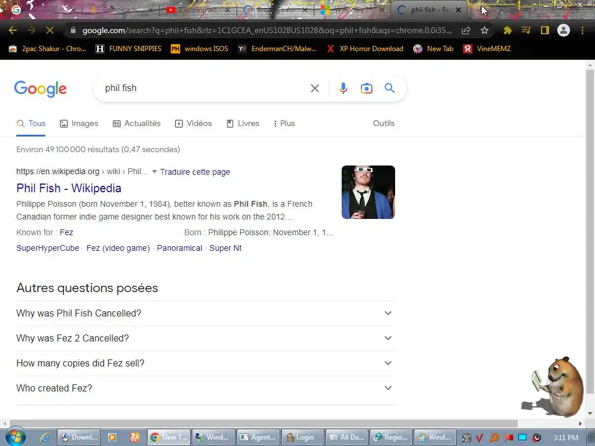Open the Plus more-filters menu
The height and width of the screenshot is (446, 595).
[284, 123]
